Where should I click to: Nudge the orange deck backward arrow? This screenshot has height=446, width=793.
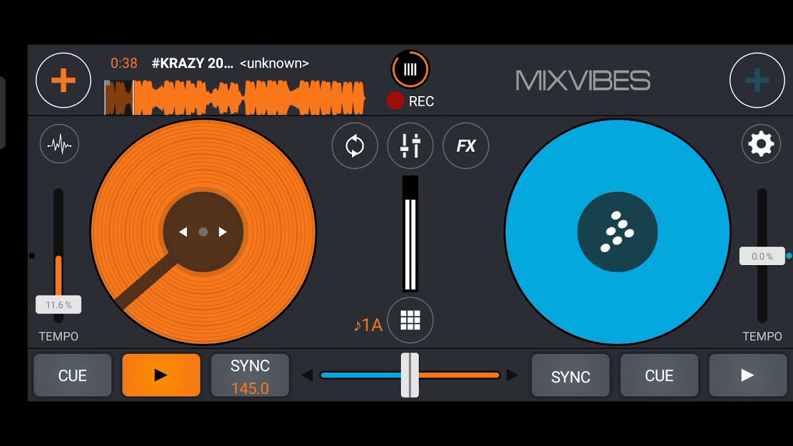[x=183, y=232]
